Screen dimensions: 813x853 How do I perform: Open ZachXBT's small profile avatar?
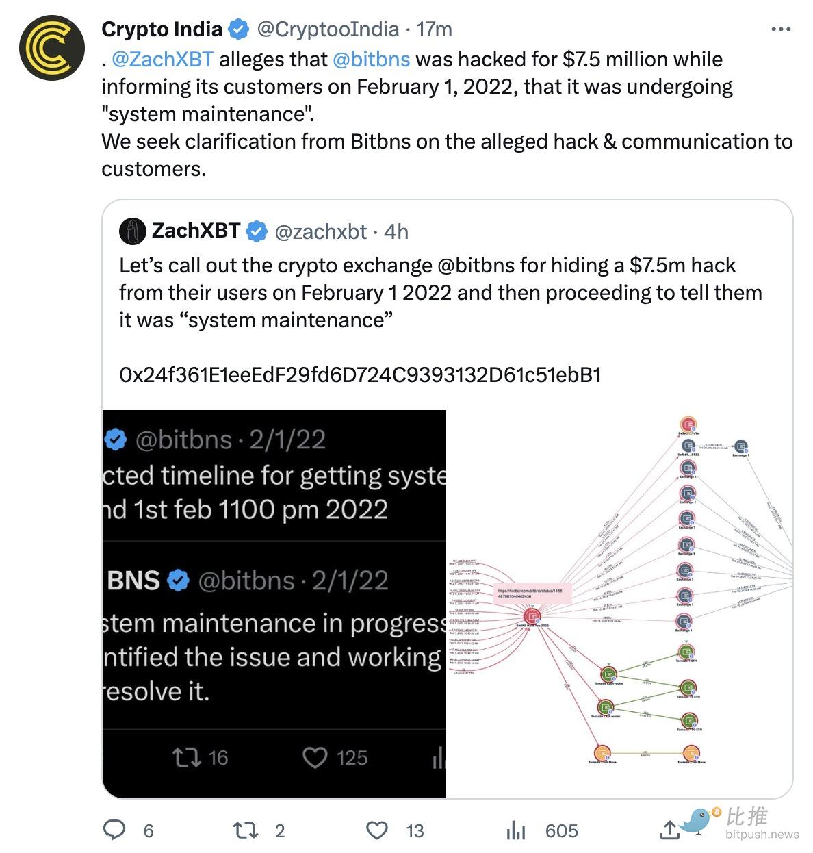(133, 231)
